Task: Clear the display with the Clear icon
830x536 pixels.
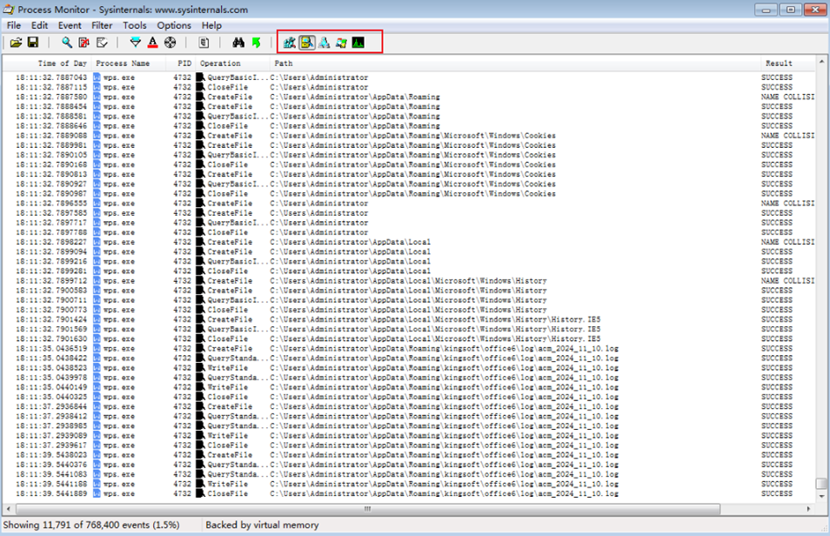Action: tap(102, 43)
